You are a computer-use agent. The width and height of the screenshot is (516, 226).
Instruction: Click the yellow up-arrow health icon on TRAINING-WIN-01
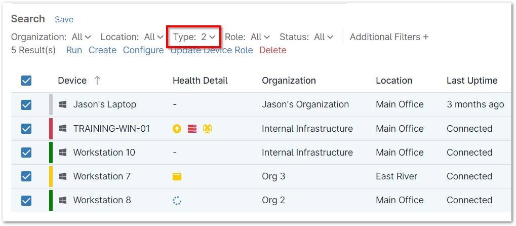(x=176, y=129)
